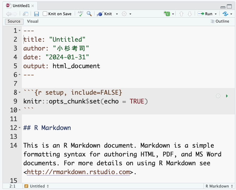The width and height of the screenshot is (236, 190).
Task: Open Find and Replace magnifier
Action: coord(89,14)
